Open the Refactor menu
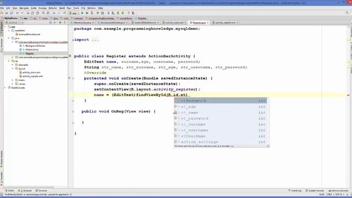Viewport: 352px width, 198px height. (x=53, y=8)
